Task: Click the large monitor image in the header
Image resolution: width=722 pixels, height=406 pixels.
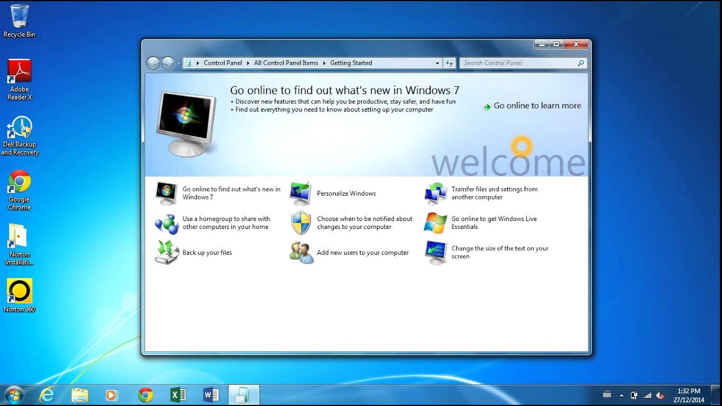Action: point(186,123)
